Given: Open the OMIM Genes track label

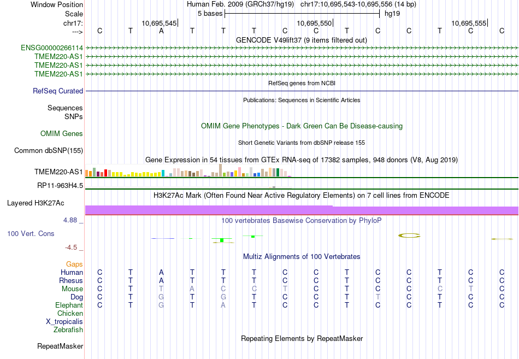Looking at the screenshot, I should tap(61, 133).
